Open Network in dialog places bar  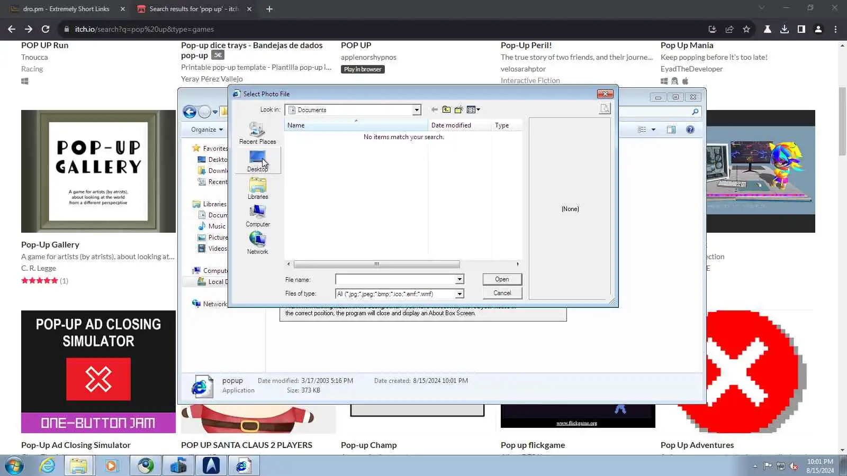tap(258, 243)
